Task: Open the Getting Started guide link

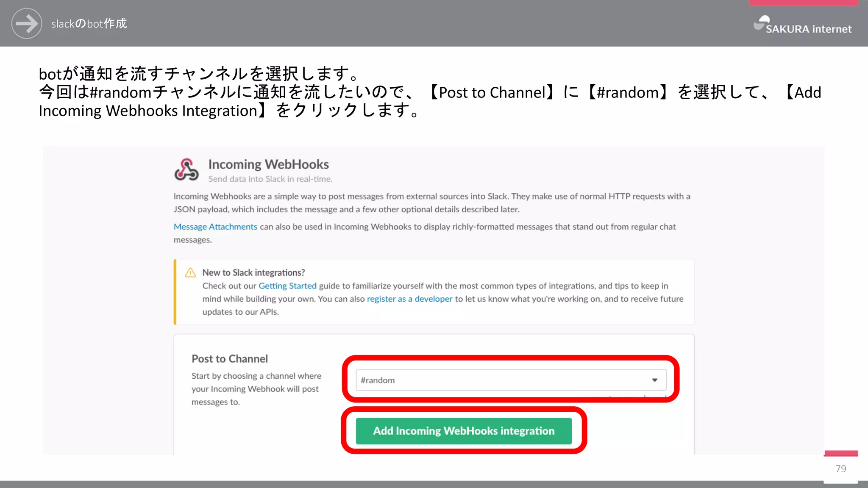Action: [x=287, y=286]
